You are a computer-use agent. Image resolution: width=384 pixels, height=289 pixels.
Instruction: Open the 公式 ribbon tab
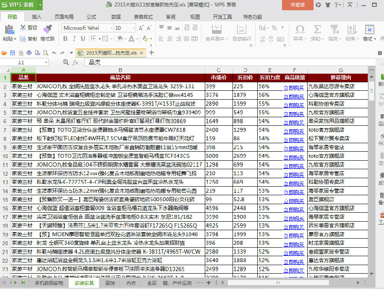tap(91, 17)
